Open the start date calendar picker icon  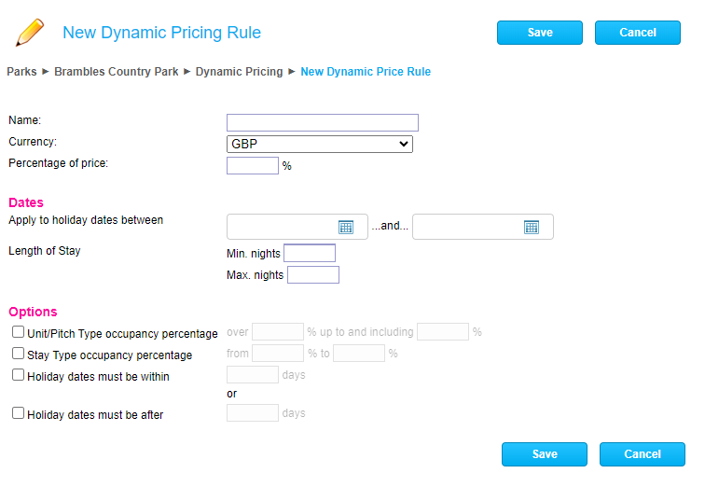345,227
